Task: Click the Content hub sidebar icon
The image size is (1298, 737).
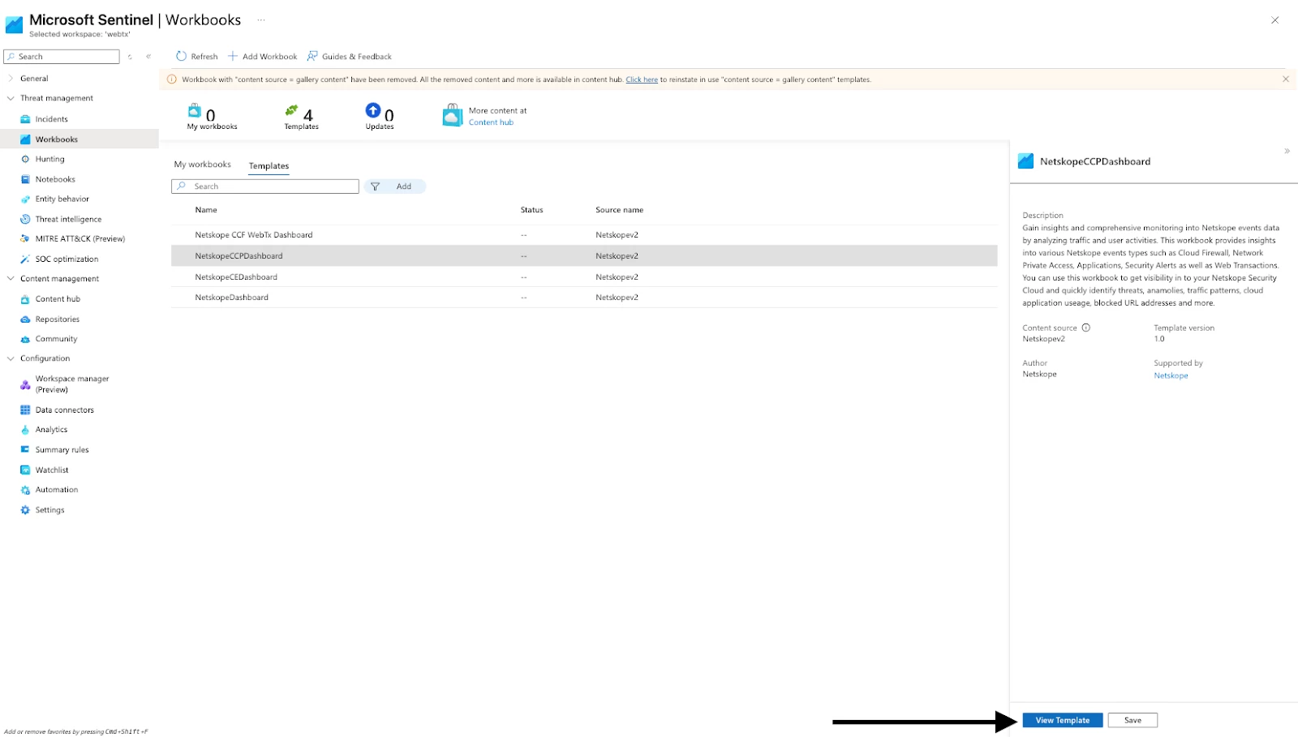Action: click(25, 299)
